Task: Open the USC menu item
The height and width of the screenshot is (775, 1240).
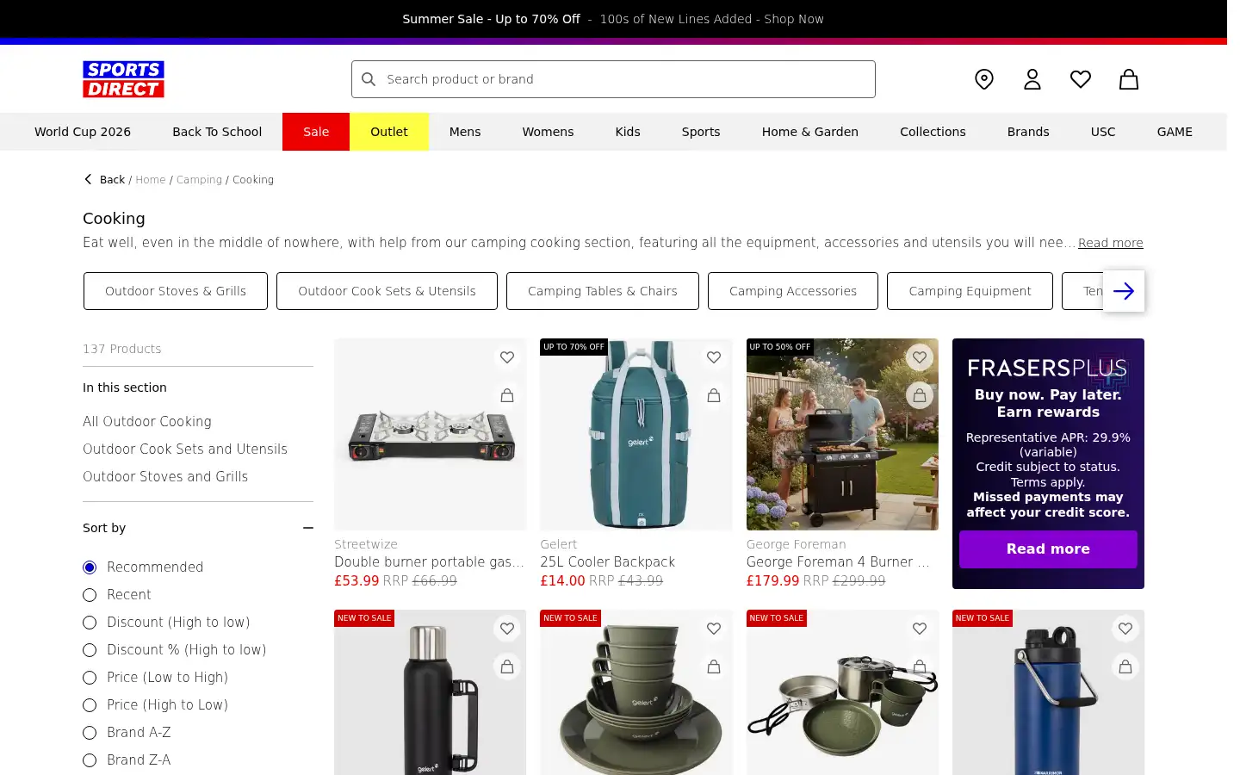Action: click(1103, 132)
